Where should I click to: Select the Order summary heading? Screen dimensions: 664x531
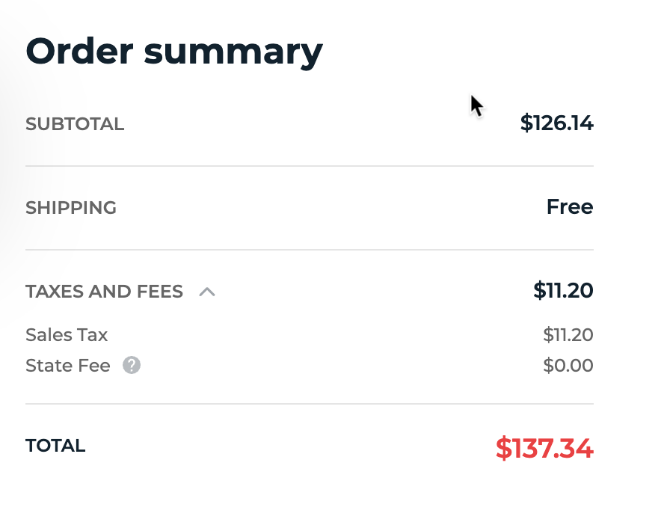(x=174, y=52)
